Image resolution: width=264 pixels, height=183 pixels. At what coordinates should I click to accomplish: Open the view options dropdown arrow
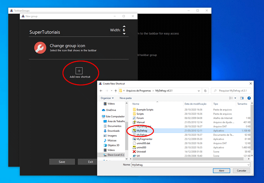pos(235,98)
